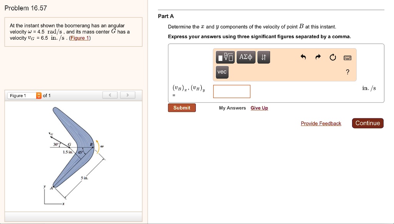Submit your answer for Part A
The height and width of the screenshot is (224, 394).
pyautogui.click(x=181, y=108)
